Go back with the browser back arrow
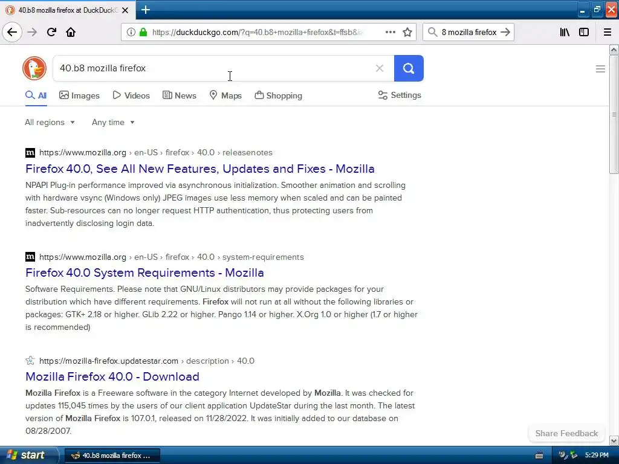This screenshot has width=619, height=464. point(12,32)
